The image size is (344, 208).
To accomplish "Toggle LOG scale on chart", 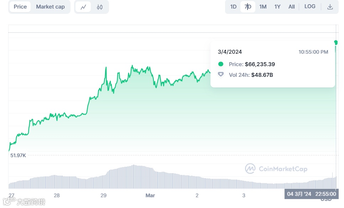I will click(310, 7).
